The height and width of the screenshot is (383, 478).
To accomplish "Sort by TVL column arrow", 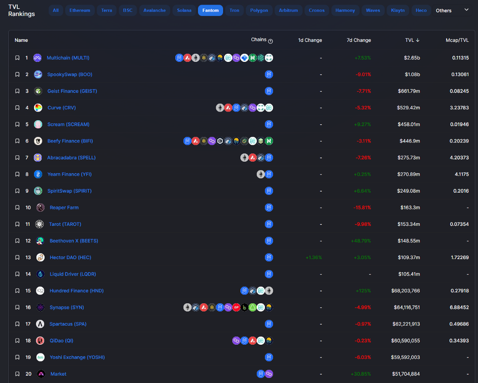I will [x=417, y=40].
